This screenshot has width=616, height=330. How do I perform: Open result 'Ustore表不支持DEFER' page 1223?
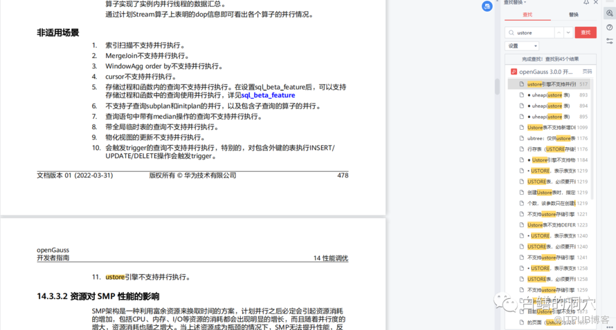(x=549, y=225)
